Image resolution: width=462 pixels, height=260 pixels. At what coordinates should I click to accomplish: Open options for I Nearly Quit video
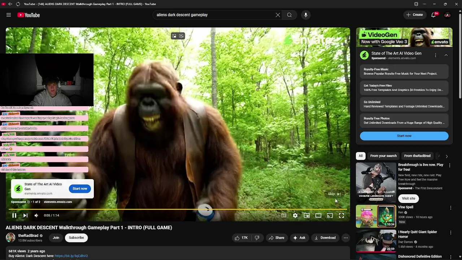(x=450, y=232)
